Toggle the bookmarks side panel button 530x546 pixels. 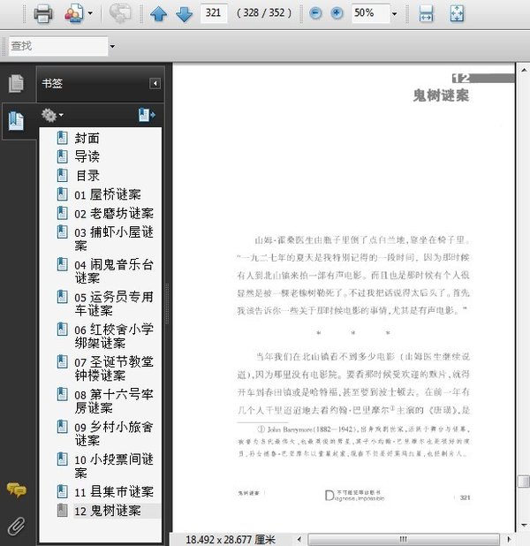pos(15,121)
